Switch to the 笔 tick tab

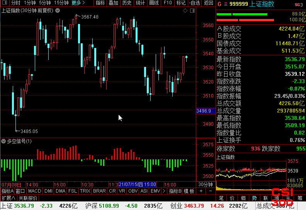(221, 198)
